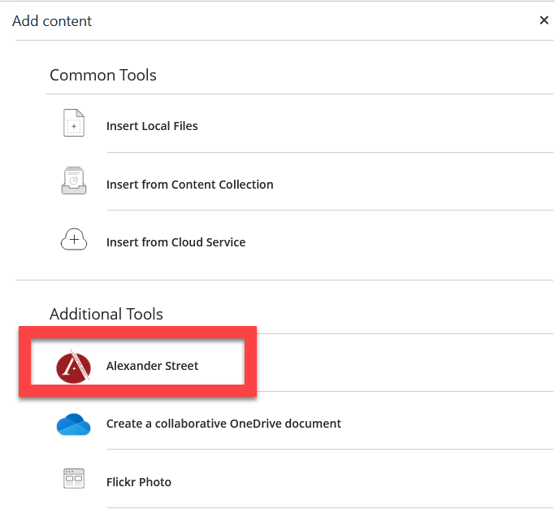This screenshot has height=509, width=555.
Task: Select Create a collaborative OneDrive document
Action: pos(223,424)
